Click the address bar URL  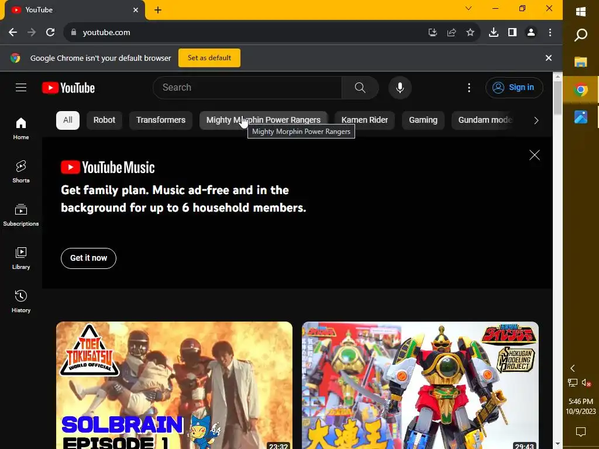[x=106, y=32]
